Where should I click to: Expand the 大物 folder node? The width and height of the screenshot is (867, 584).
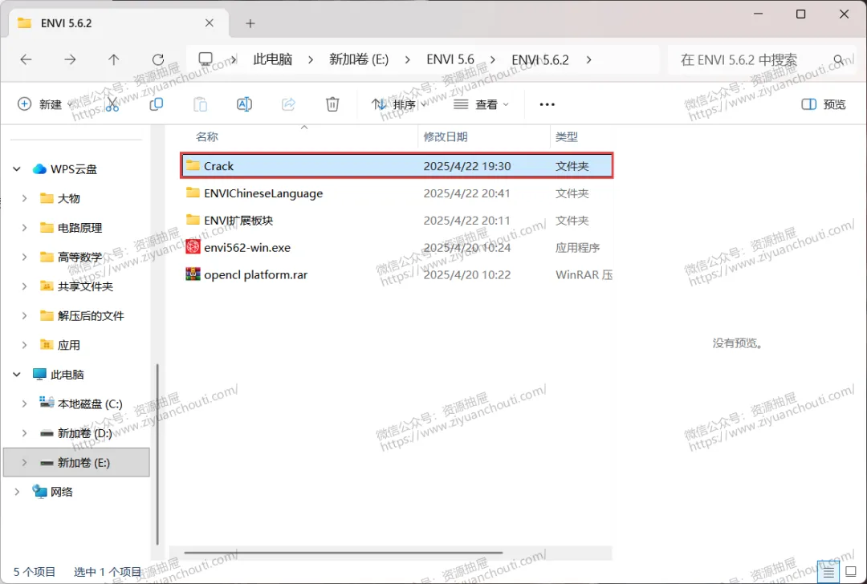[x=24, y=198]
